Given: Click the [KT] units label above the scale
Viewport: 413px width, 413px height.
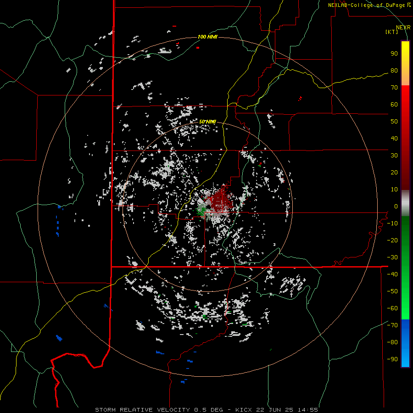Looking at the screenshot, I should point(391,32).
